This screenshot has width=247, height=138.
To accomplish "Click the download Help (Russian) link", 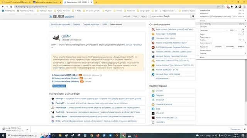I will coord(67,82).
